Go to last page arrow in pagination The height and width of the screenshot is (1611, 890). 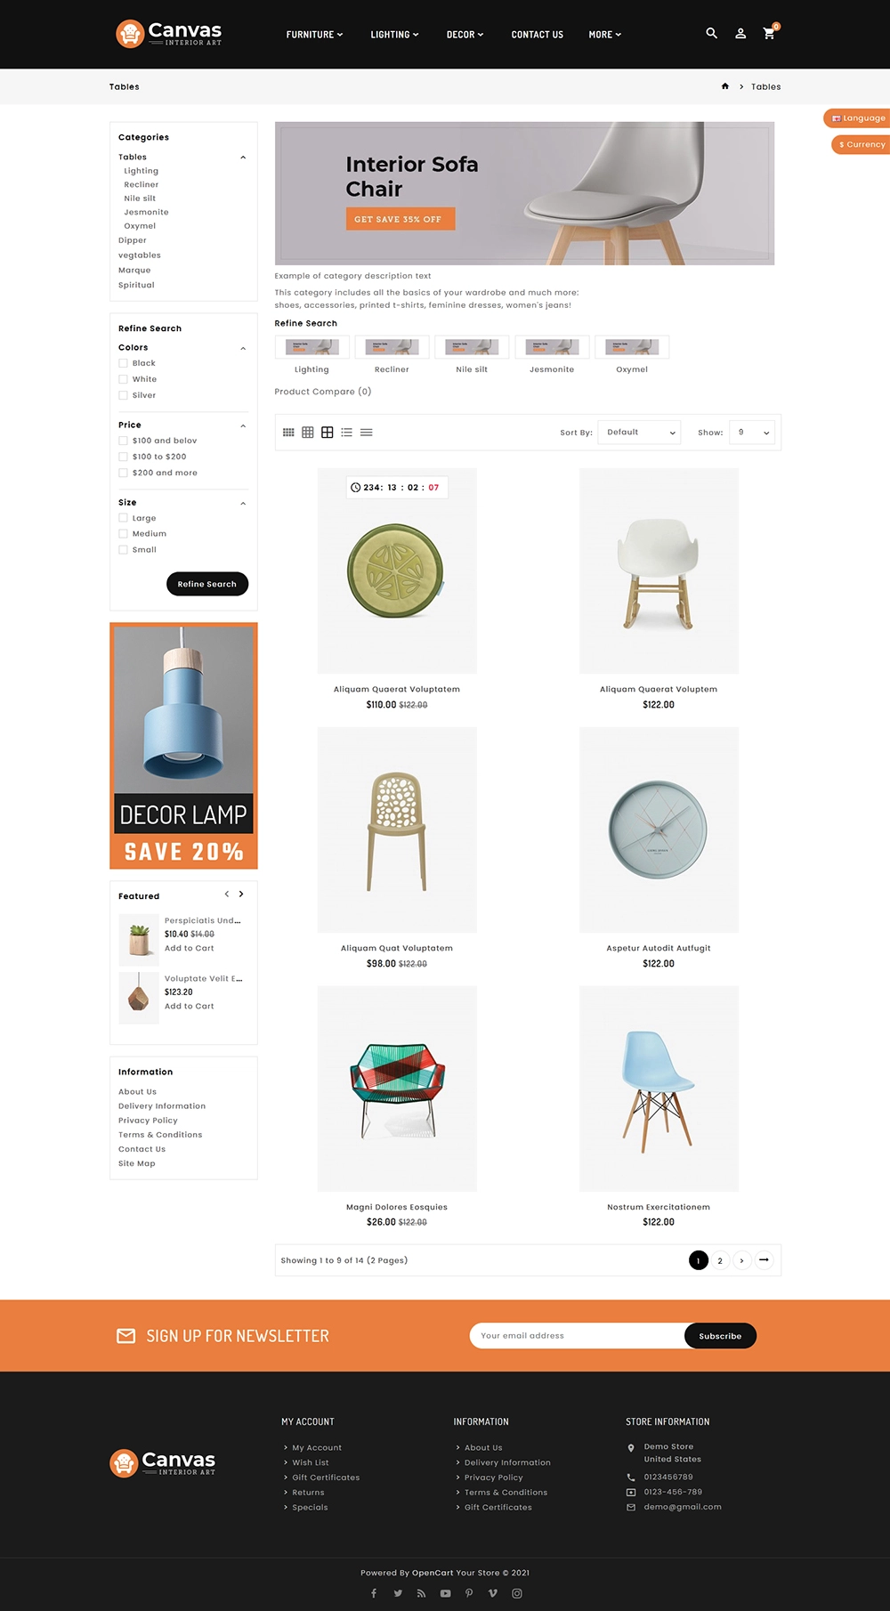click(764, 1260)
